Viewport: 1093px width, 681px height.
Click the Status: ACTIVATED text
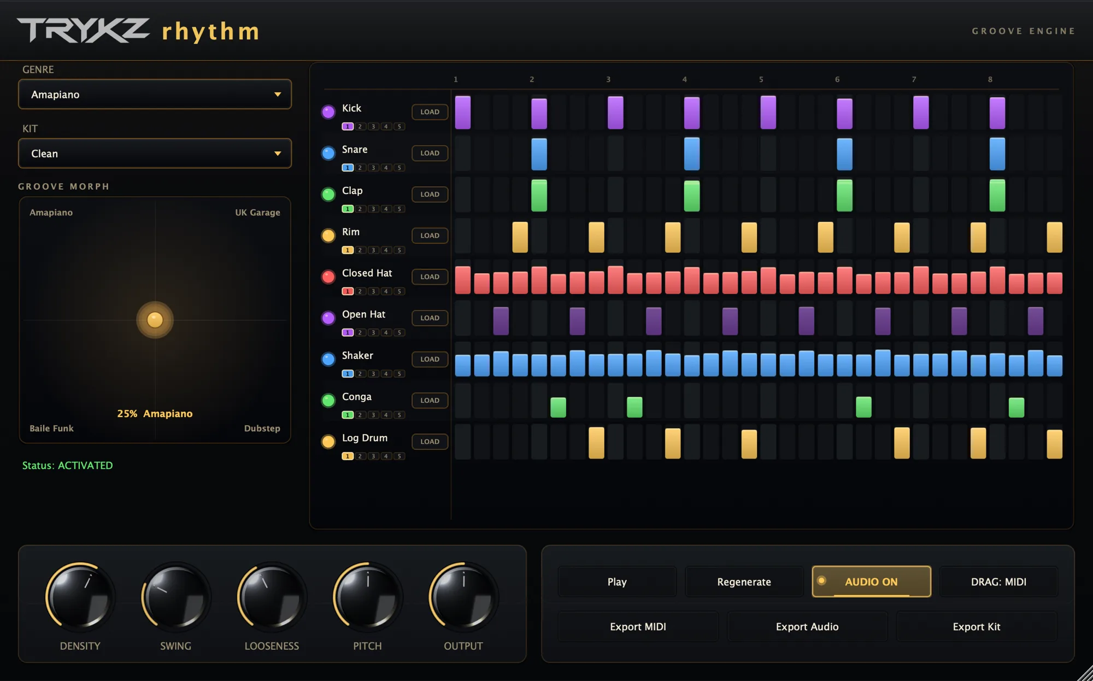(67, 466)
